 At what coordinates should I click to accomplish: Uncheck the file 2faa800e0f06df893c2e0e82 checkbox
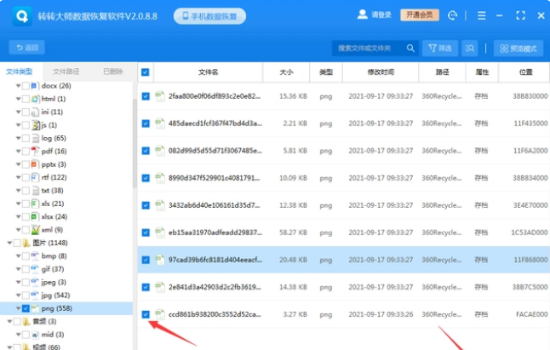pyautogui.click(x=146, y=96)
